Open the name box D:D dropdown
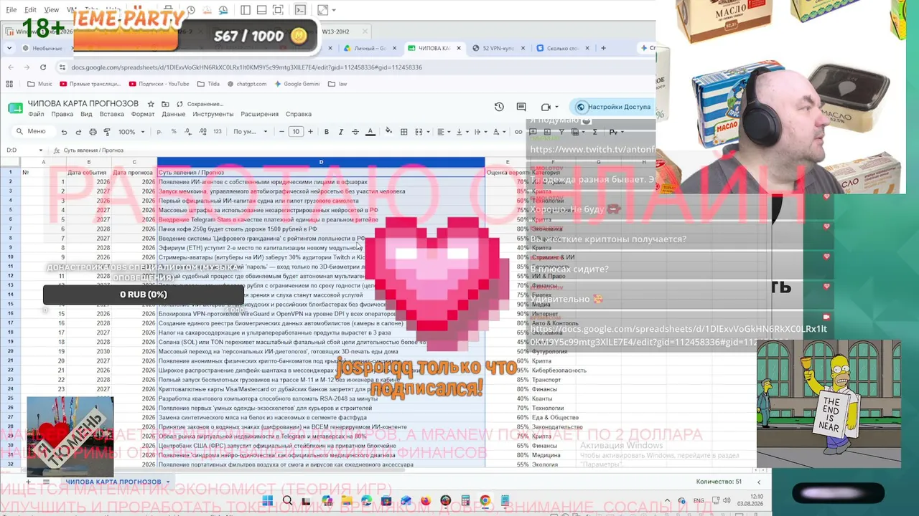919x516 pixels. [41, 150]
